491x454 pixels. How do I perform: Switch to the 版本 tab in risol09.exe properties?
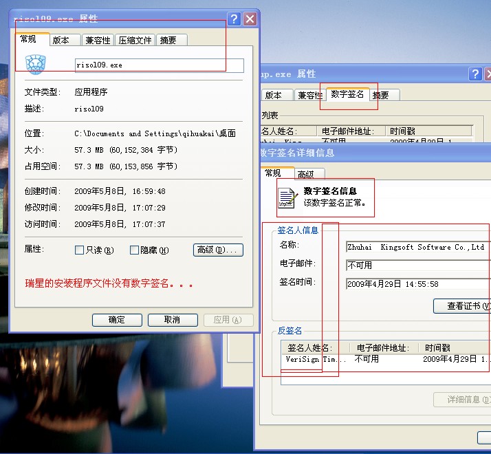(65, 40)
